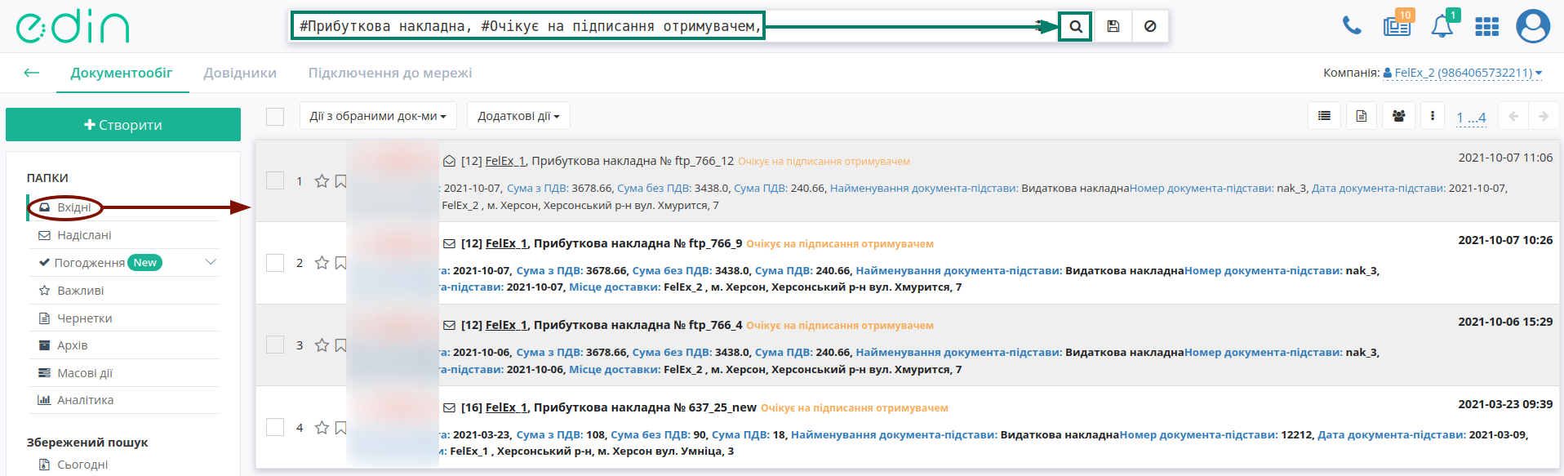Viewport: 1564px width, 476px height.
Task: Open the apps grid menu
Action: coord(1487,27)
